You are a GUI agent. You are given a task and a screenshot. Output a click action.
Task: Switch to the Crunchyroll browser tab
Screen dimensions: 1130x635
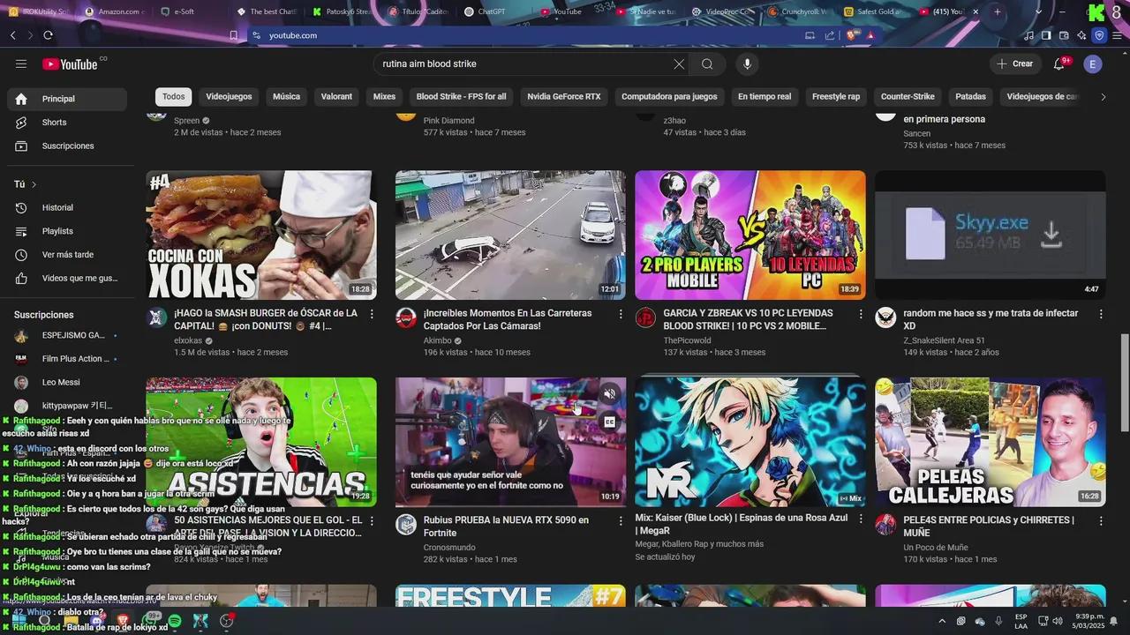click(797, 11)
